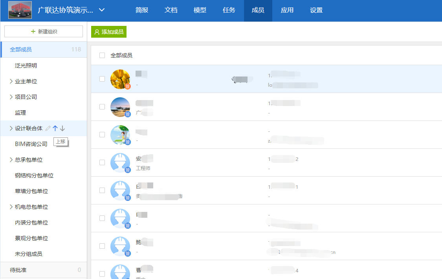Expand the 业主单位 organization node
The image size is (442, 279).
(11, 81)
